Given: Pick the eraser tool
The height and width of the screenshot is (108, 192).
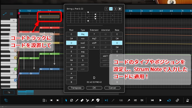Looking at the screenshot, I should click(82, 100).
